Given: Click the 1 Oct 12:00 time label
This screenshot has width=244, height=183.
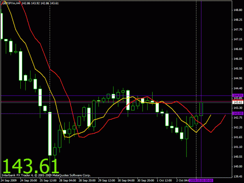Looking at the screenshot, I should (x=164, y=181).
